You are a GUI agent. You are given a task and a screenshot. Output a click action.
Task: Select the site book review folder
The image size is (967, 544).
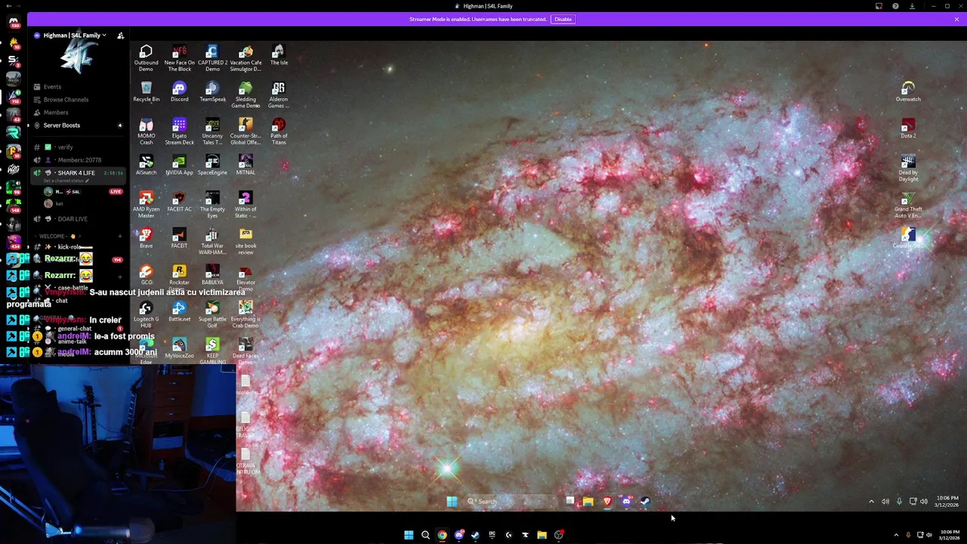pyautogui.click(x=246, y=242)
